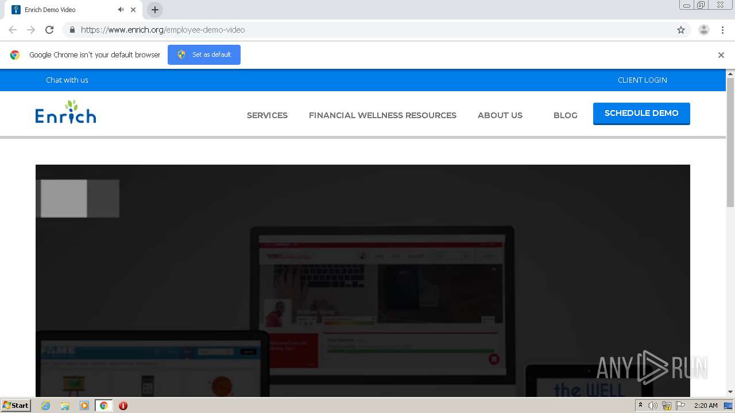Image resolution: width=735 pixels, height=413 pixels.
Task: Bookmark this page with star icon
Action: pyautogui.click(x=681, y=30)
